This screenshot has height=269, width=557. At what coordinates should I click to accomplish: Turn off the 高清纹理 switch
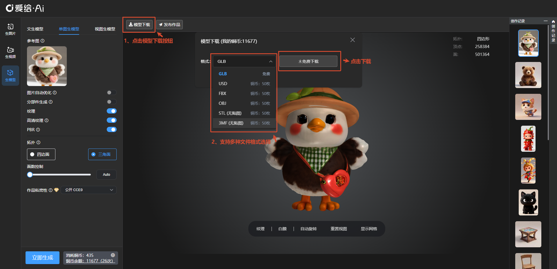pos(112,120)
